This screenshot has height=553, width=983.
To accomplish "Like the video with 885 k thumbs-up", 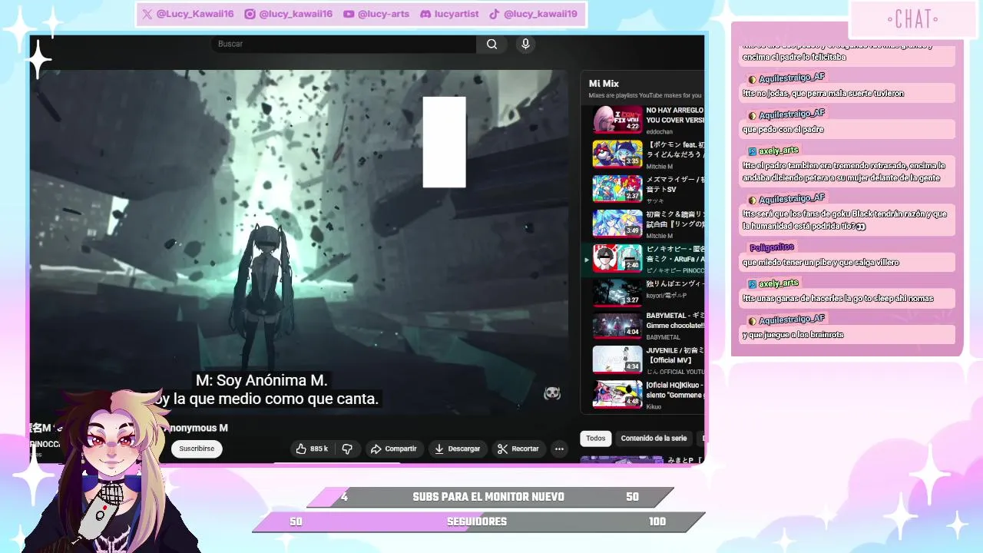I will pos(311,449).
